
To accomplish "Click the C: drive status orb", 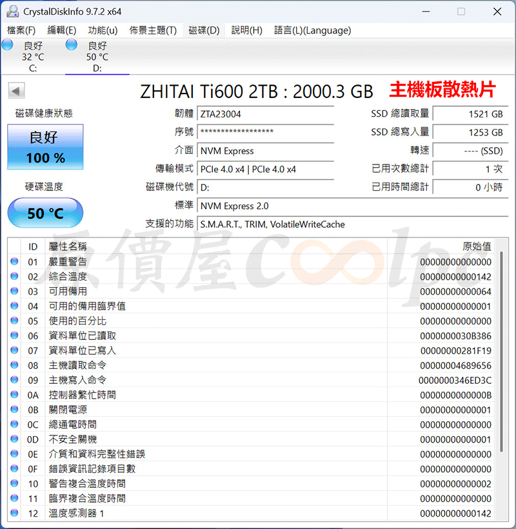I will [8, 45].
